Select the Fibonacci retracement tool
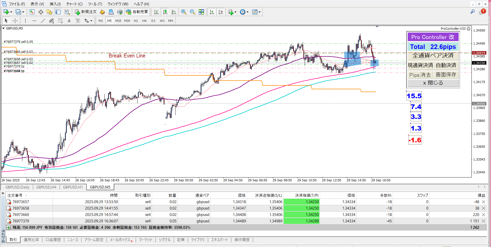This screenshot has width=491, height=247. [x=60, y=21]
